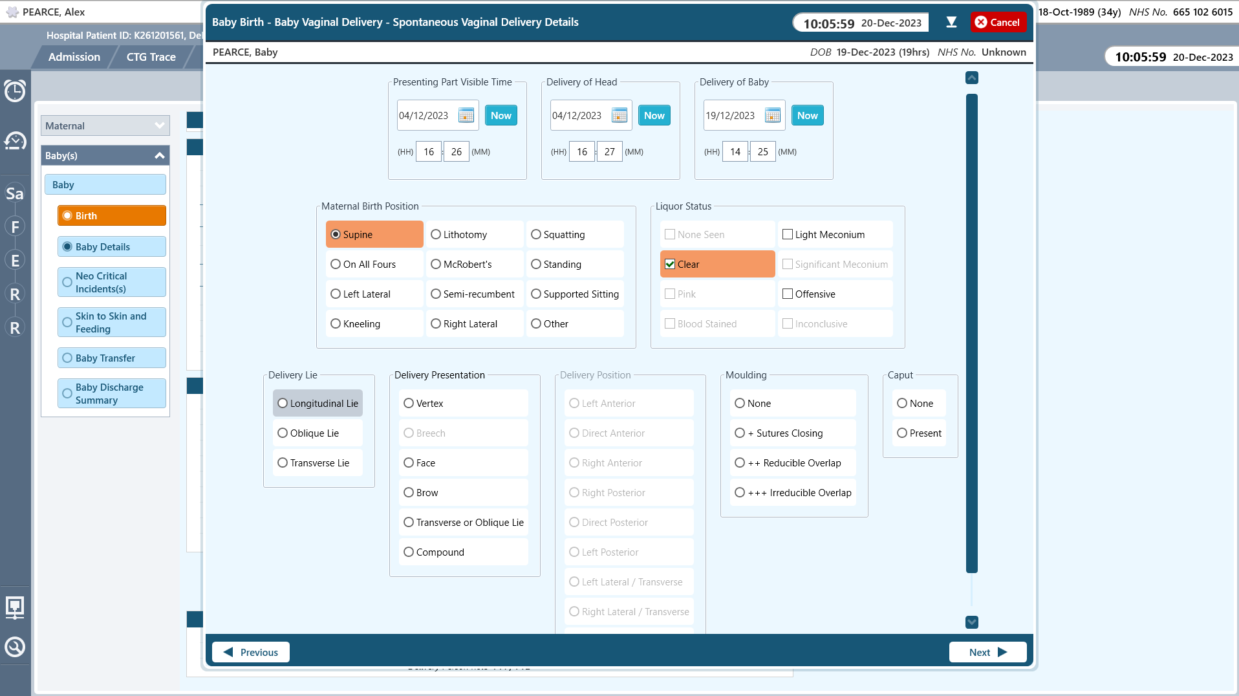Switch to CTG Trace tab

(151, 57)
